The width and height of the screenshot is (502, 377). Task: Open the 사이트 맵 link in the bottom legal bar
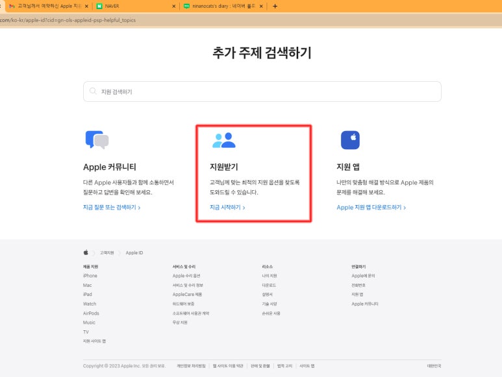click(307, 366)
